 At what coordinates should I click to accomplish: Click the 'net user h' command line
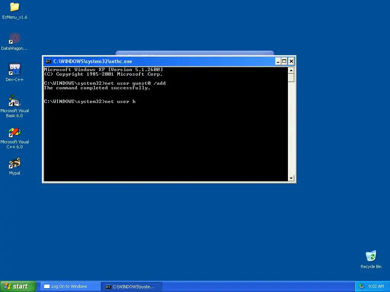coord(90,102)
